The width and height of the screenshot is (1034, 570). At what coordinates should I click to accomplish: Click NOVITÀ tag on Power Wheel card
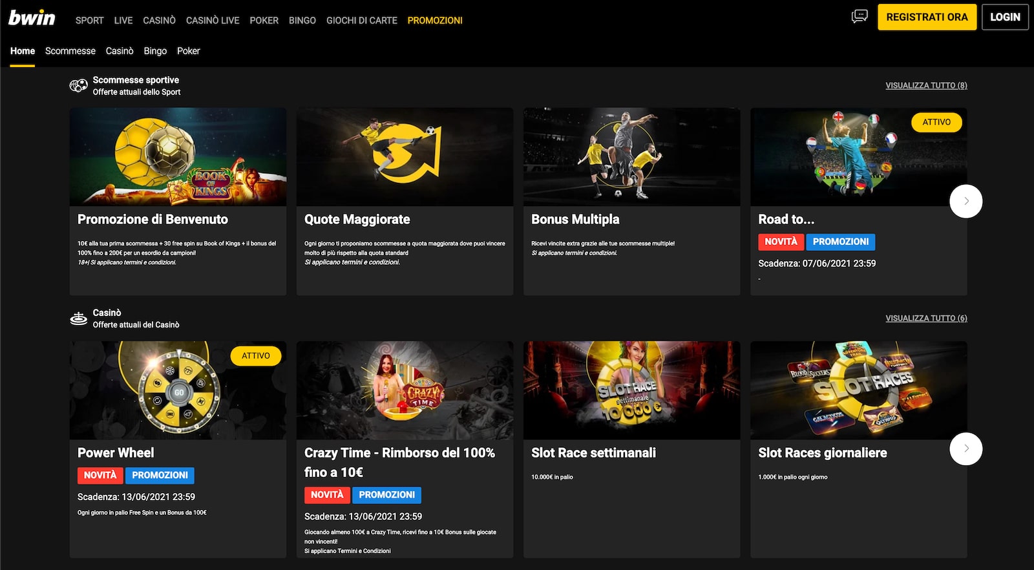click(x=100, y=475)
